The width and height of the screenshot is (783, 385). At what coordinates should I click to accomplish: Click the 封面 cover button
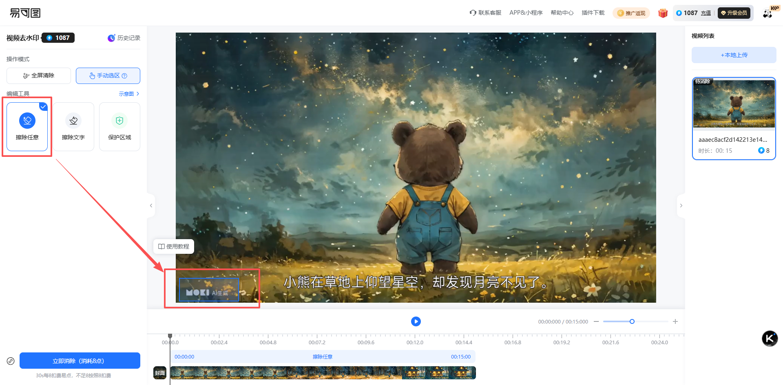click(160, 373)
